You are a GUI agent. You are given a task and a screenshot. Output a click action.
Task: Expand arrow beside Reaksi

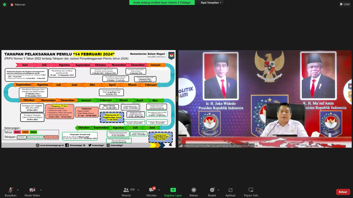(x=218, y=190)
